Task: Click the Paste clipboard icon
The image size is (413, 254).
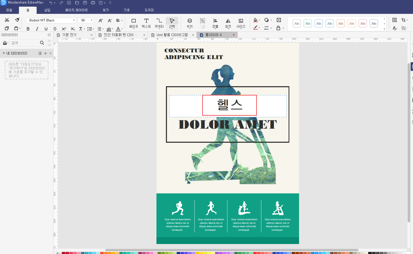Action: point(16,28)
